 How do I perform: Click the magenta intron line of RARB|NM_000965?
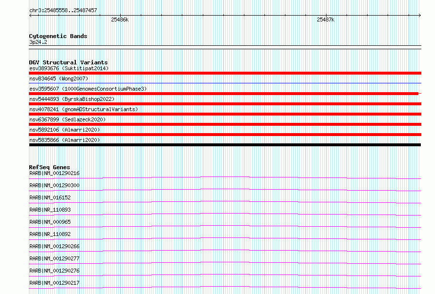pos(225,226)
